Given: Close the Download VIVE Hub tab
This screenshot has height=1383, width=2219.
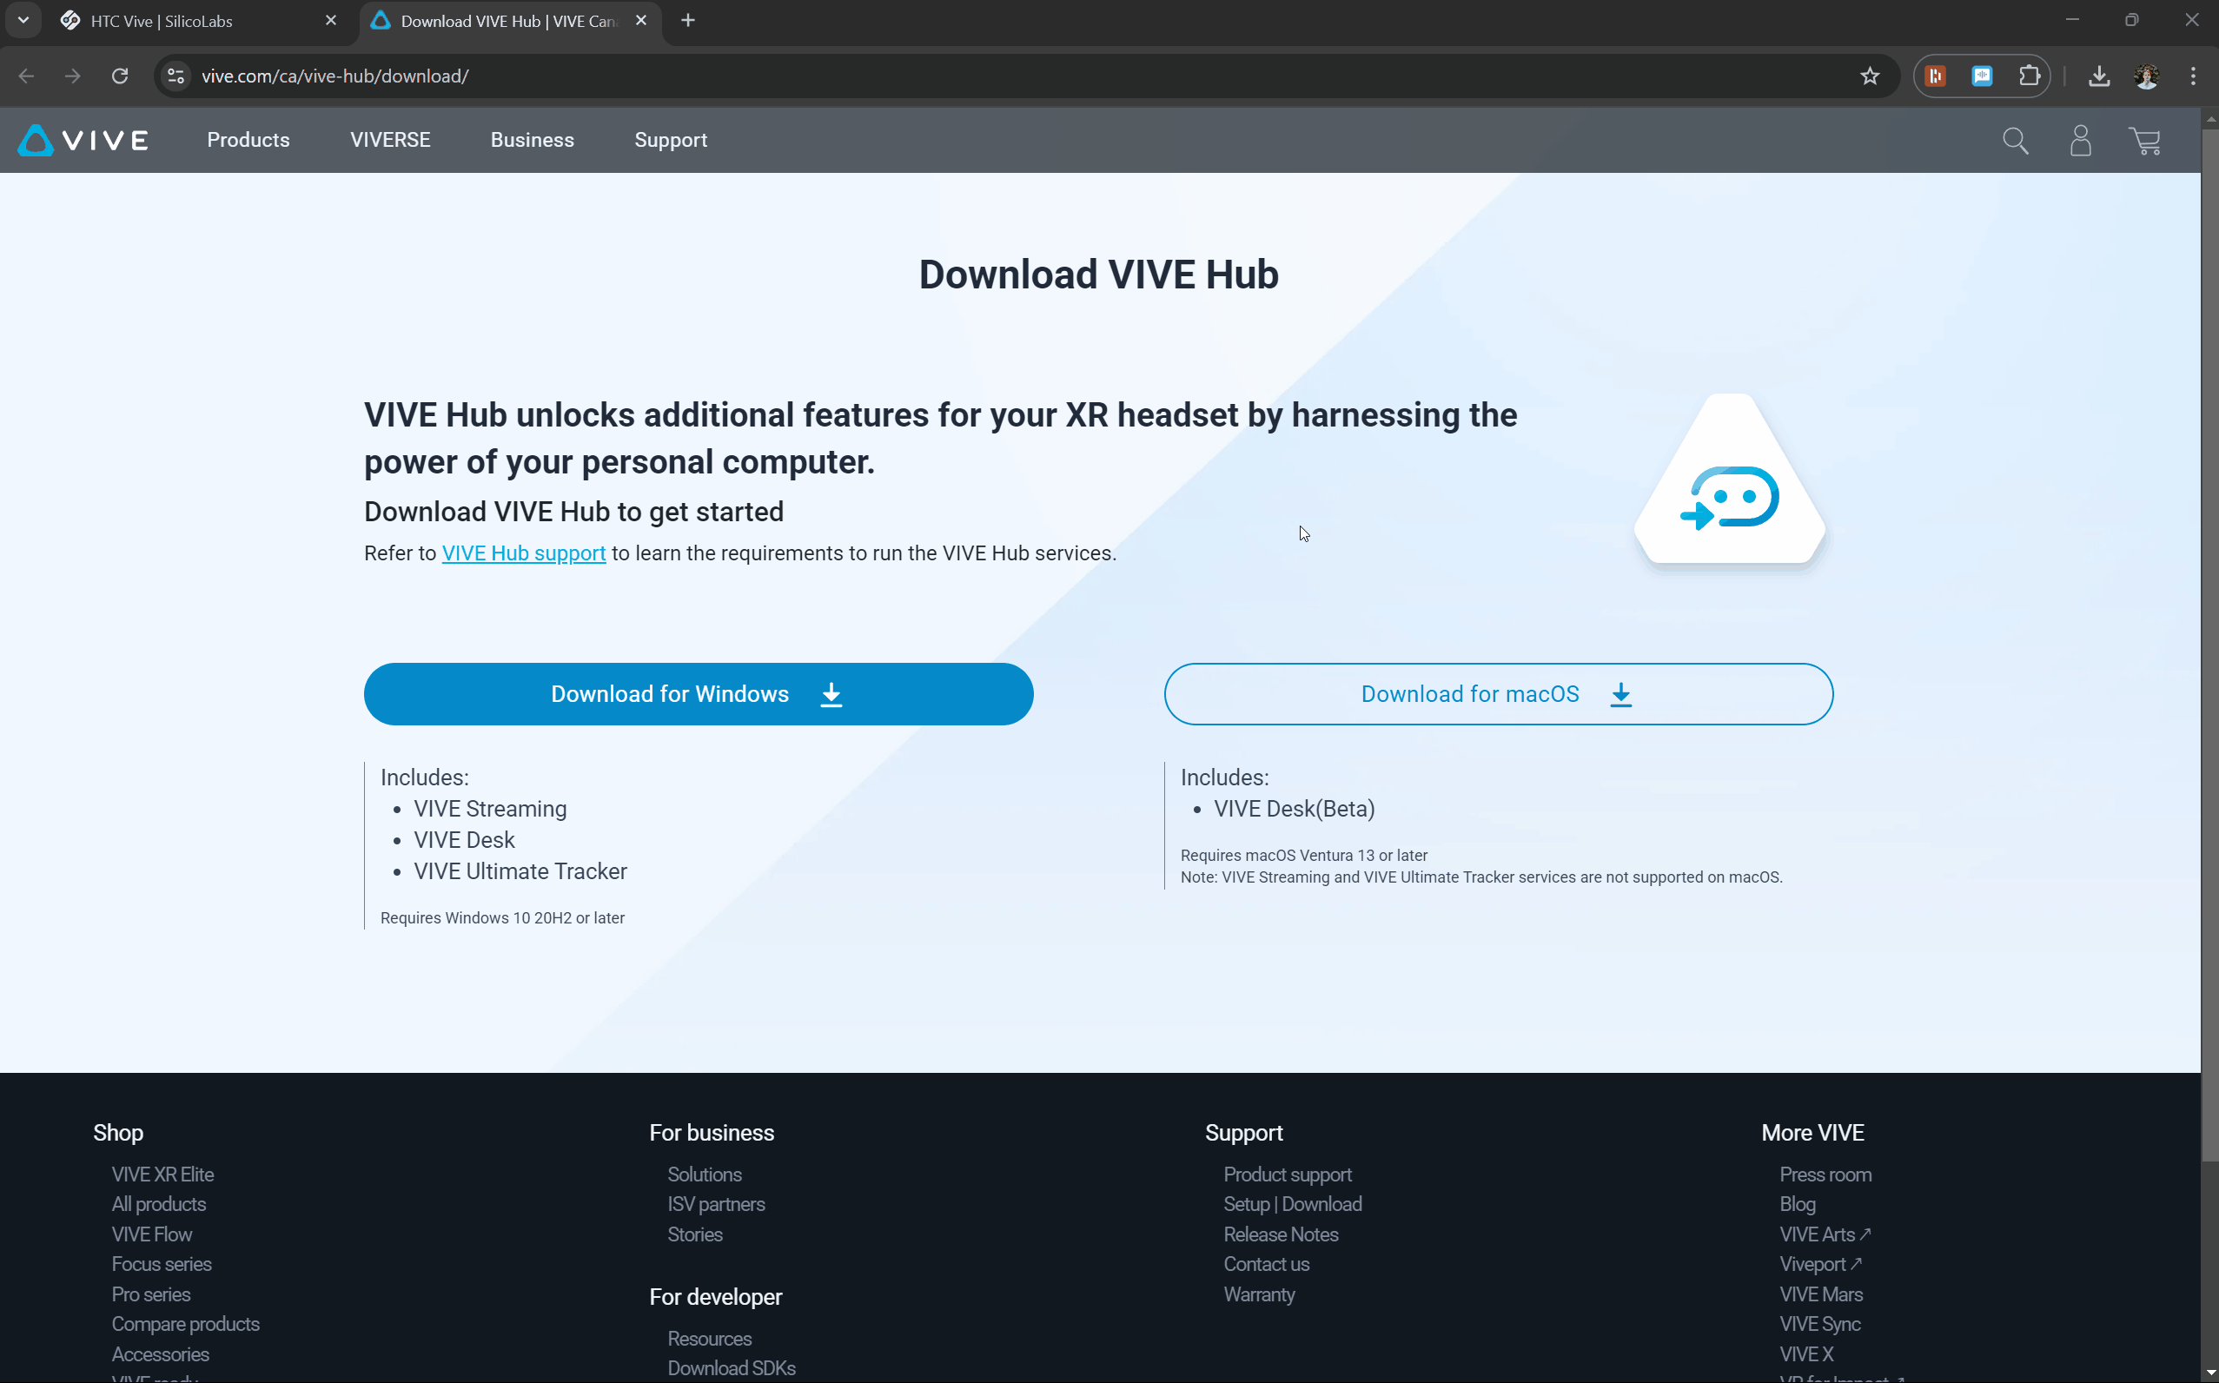Looking at the screenshot, I should click(641, 20).
